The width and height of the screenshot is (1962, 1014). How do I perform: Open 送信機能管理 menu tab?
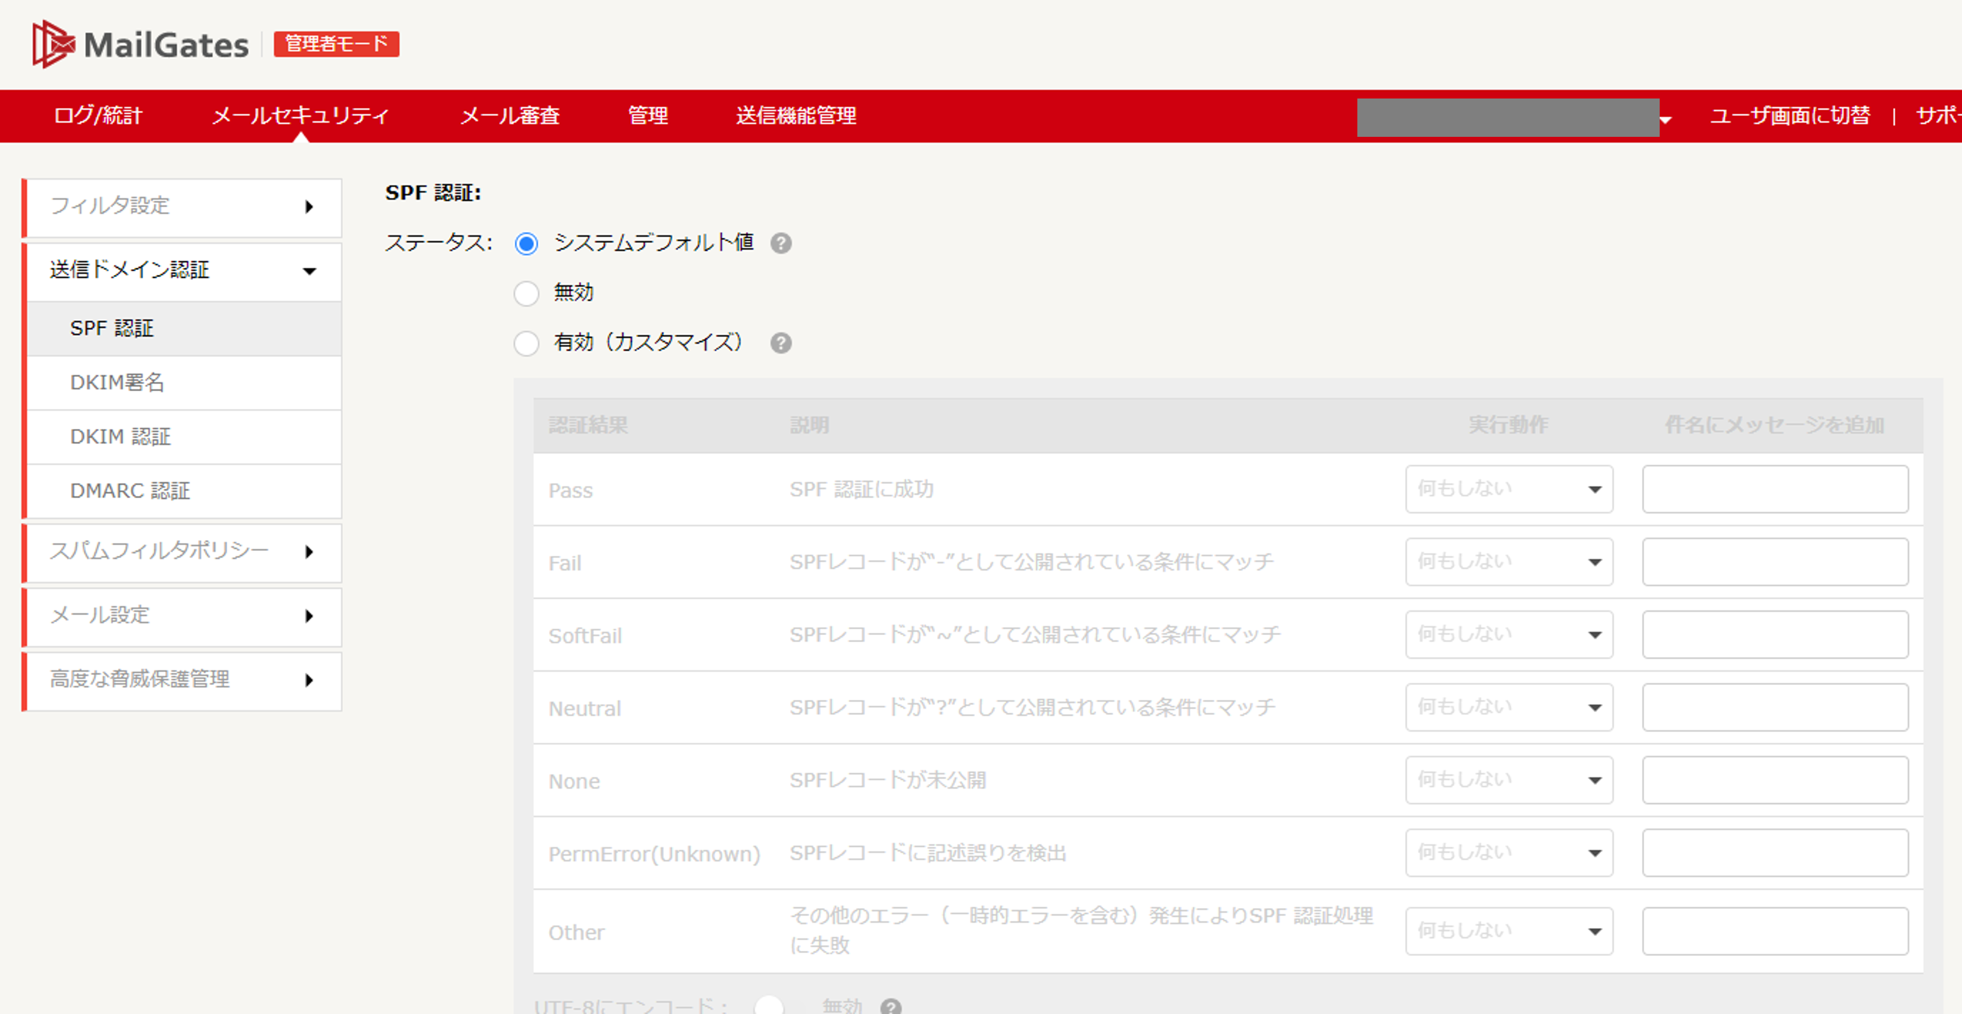pos(795,116)
